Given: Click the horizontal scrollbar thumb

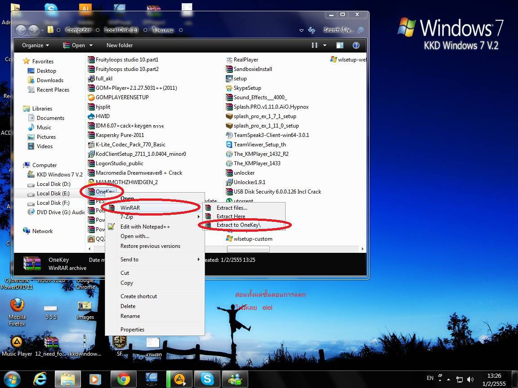Looking at the screenshot, I should coord(248,249).
